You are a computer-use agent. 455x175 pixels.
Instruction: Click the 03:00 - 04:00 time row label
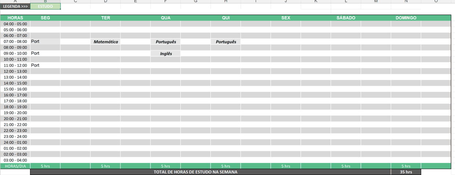(15, 160)
